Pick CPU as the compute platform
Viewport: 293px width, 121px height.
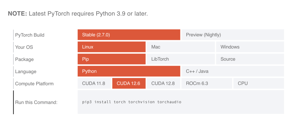pos(259,84)
